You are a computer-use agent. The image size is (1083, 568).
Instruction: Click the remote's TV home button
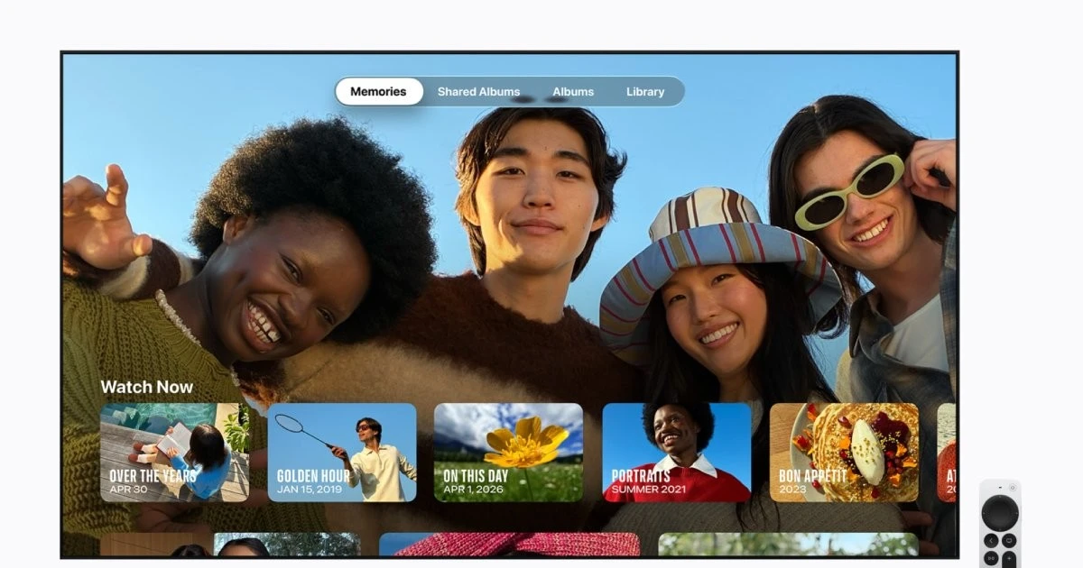1009,541
